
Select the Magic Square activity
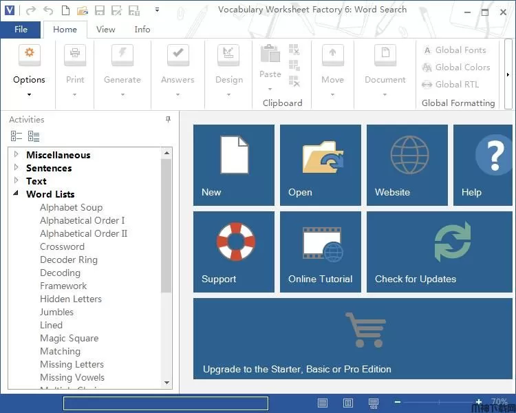pyautogui.click(x=69, y=338)
